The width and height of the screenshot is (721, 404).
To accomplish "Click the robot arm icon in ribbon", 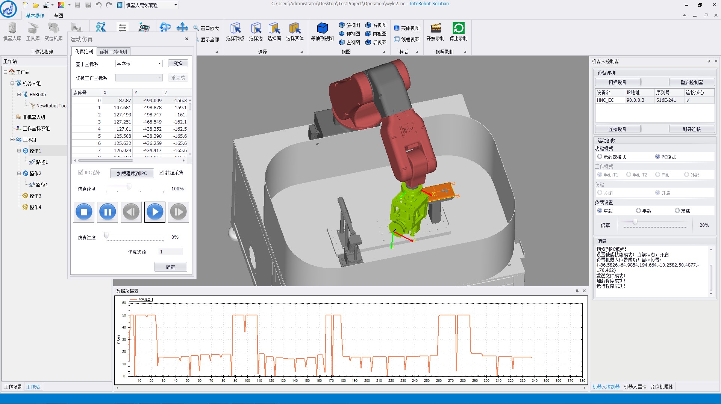I will 101,27.
